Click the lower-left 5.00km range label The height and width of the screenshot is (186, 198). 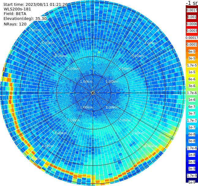35,159
